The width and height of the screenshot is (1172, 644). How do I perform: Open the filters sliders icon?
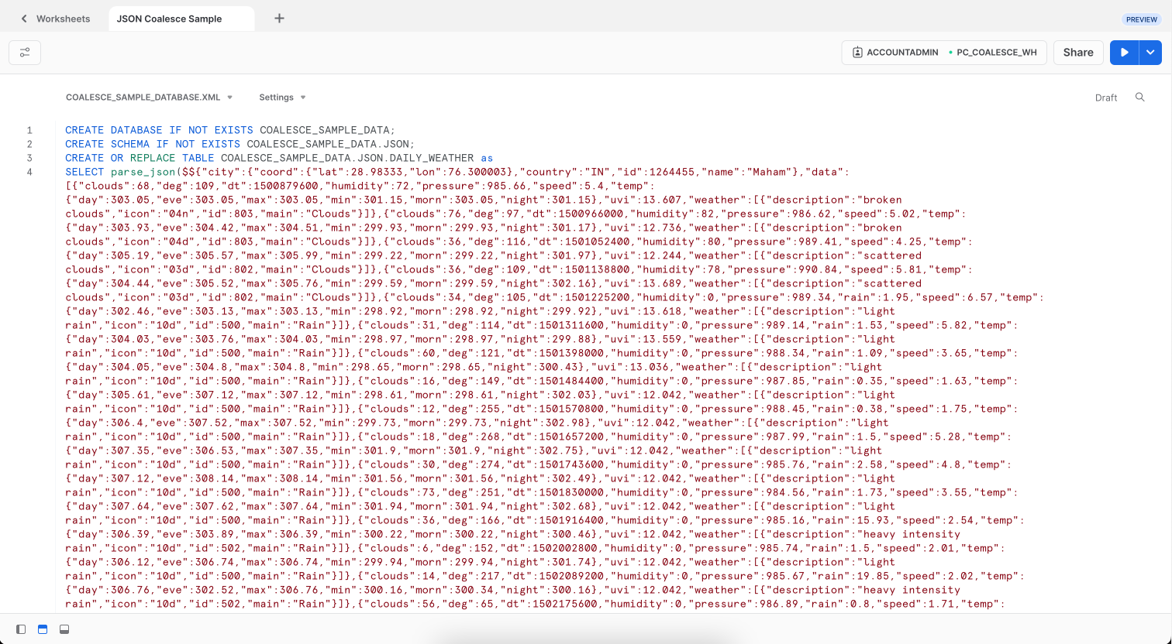[x=25, y=53]
